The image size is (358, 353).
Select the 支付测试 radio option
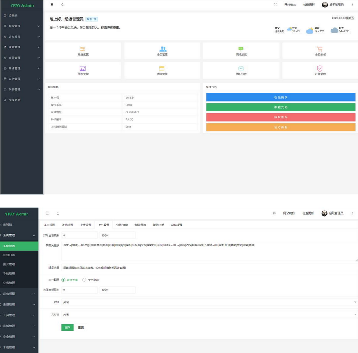point(84,280)
